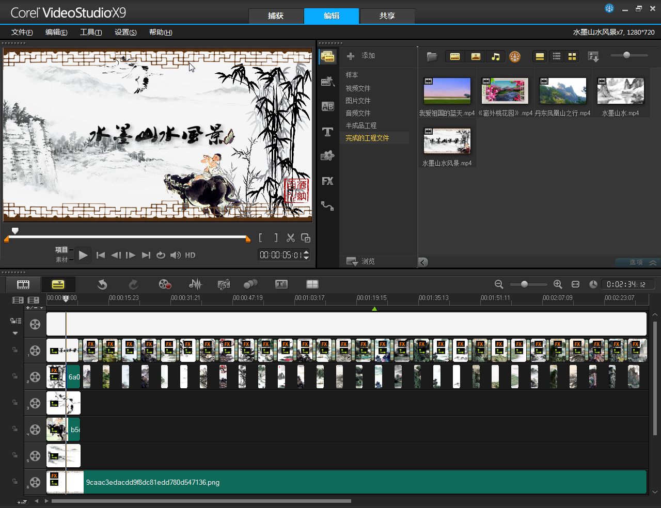661x508 pixels.
Task: Open the Instant Project templates panel
Action: click(327, 81)
